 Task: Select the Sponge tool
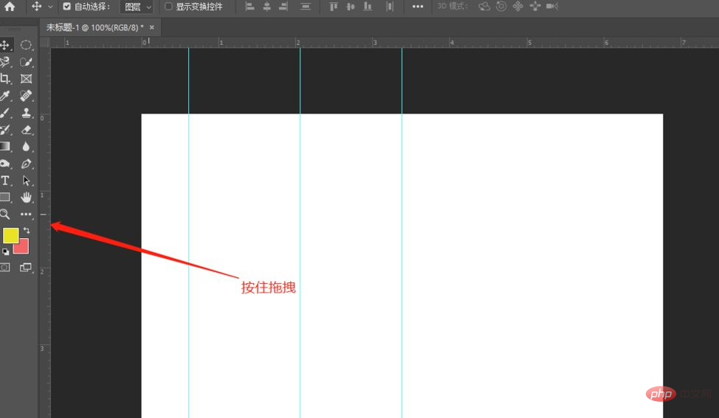5,164
